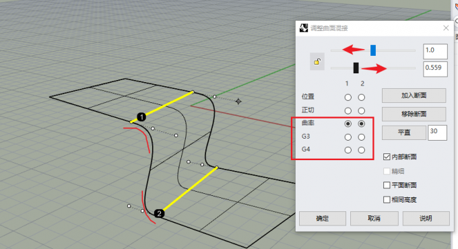This screenshot has height=249, width=458.
Task: Select G3 for edge 2
Action: pyautogui.click(x=361, y=137)
